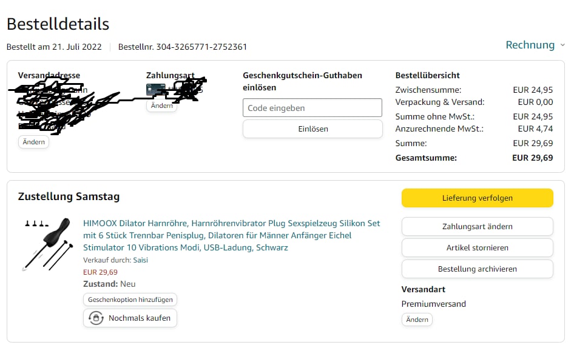Click the Gesamtsumme EUR 29,69 amount

pos(532,158)
